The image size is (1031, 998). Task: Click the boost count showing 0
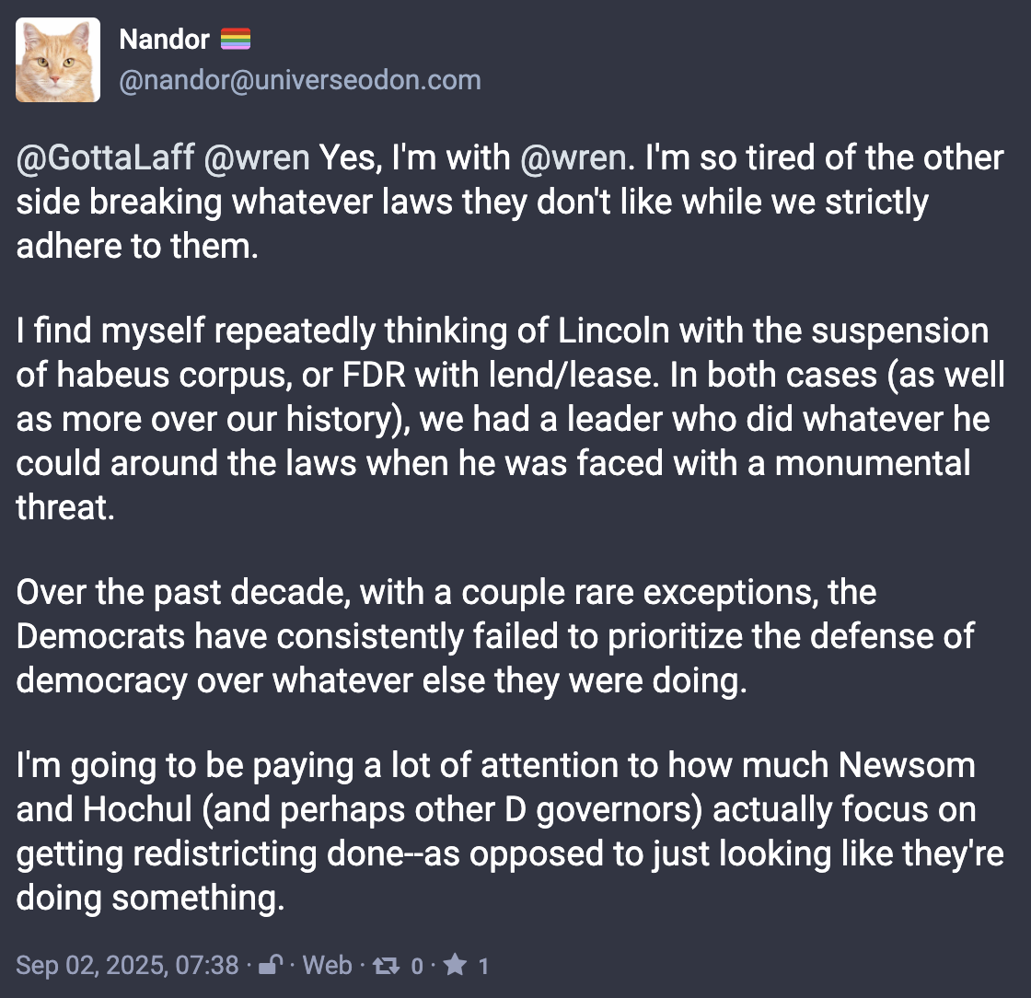[417, 965]
